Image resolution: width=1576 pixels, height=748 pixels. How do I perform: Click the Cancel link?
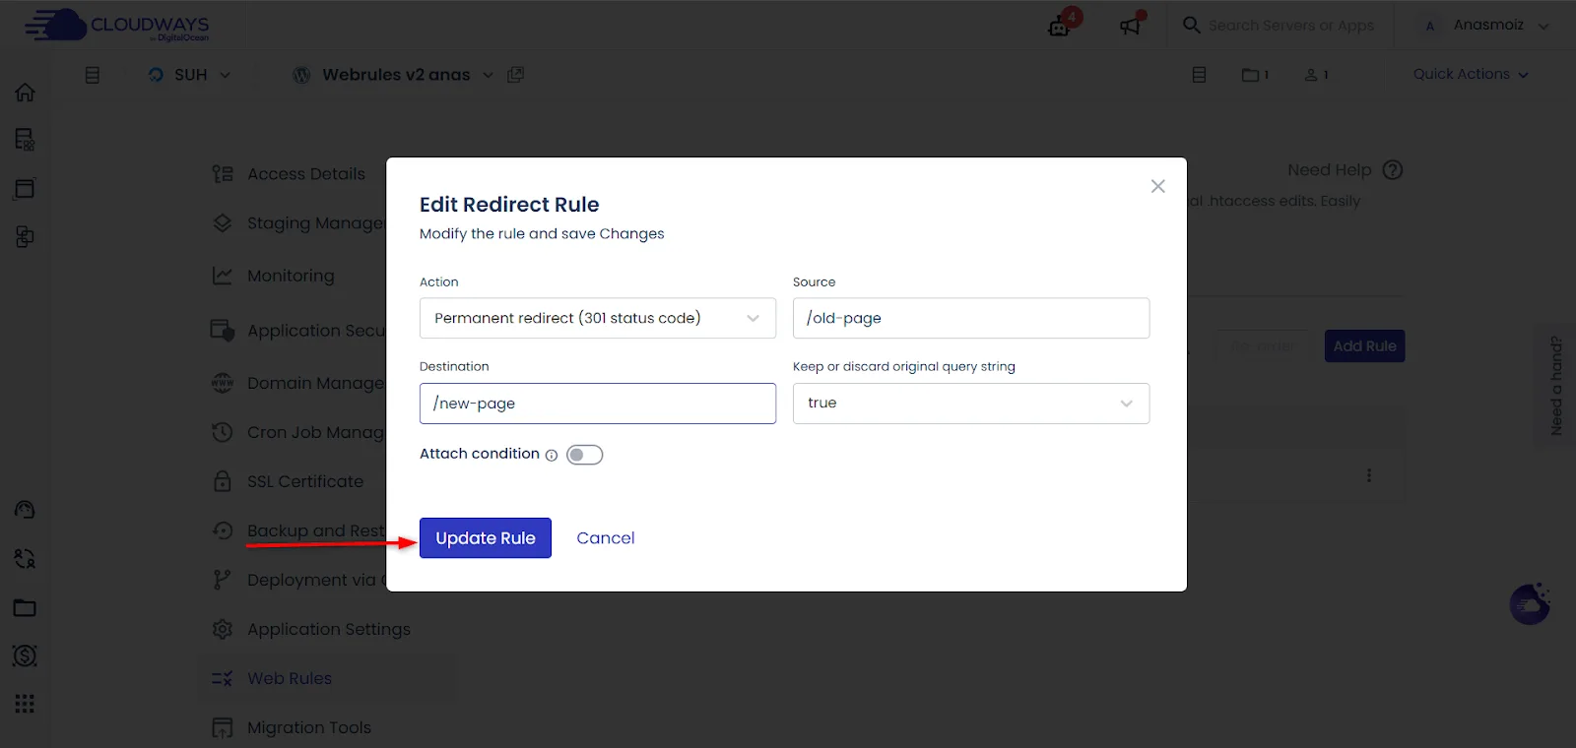[606, 538]
